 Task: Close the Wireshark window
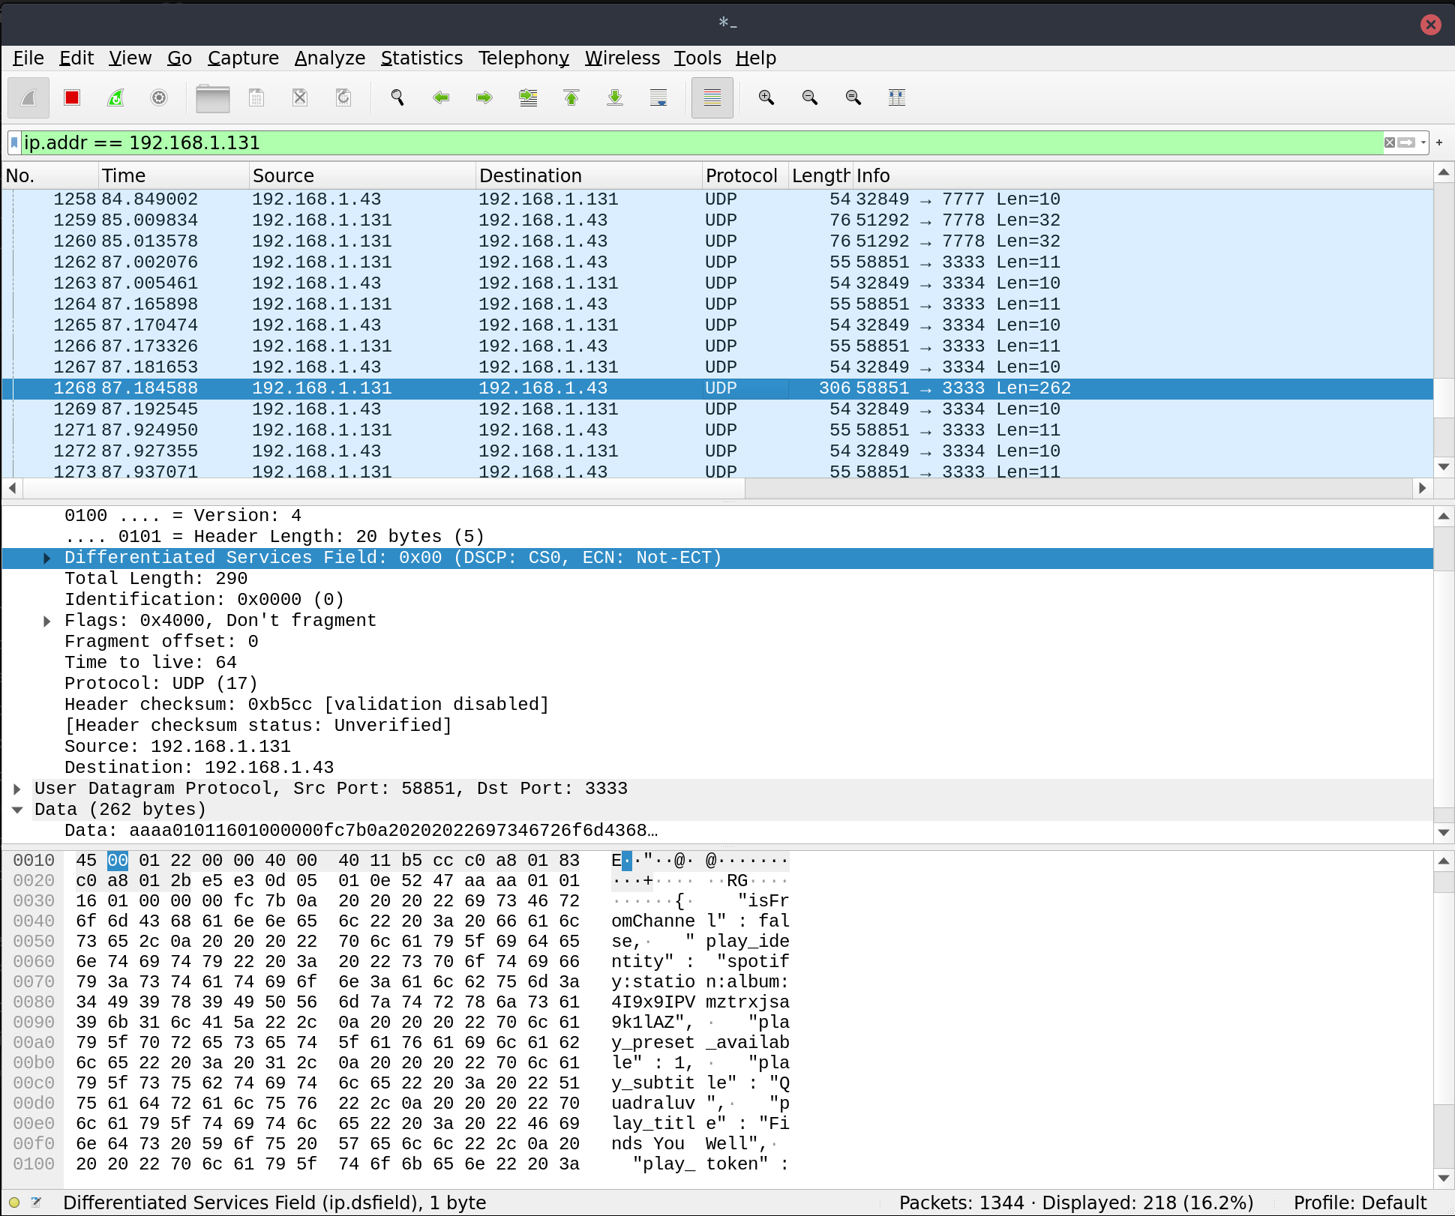pyautogui.click(x=1430, y=25)
